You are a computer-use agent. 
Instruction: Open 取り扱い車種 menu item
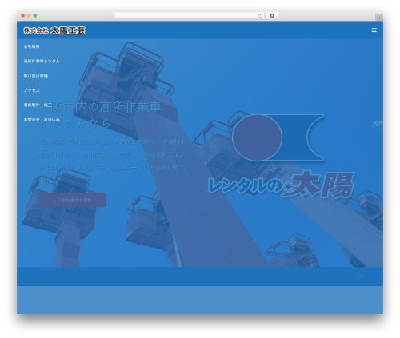[36, 76]
